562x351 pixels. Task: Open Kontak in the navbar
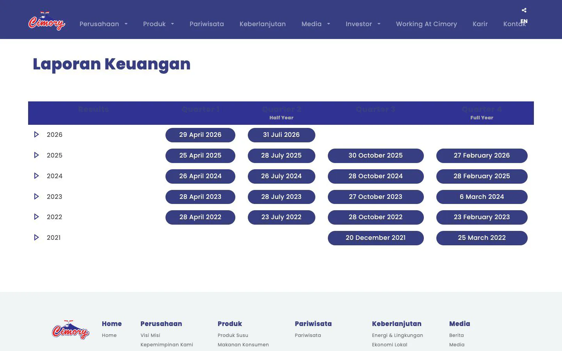click(x=514, y=24)
